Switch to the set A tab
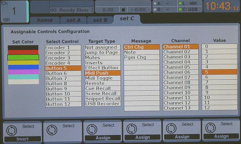 [73, 20]
